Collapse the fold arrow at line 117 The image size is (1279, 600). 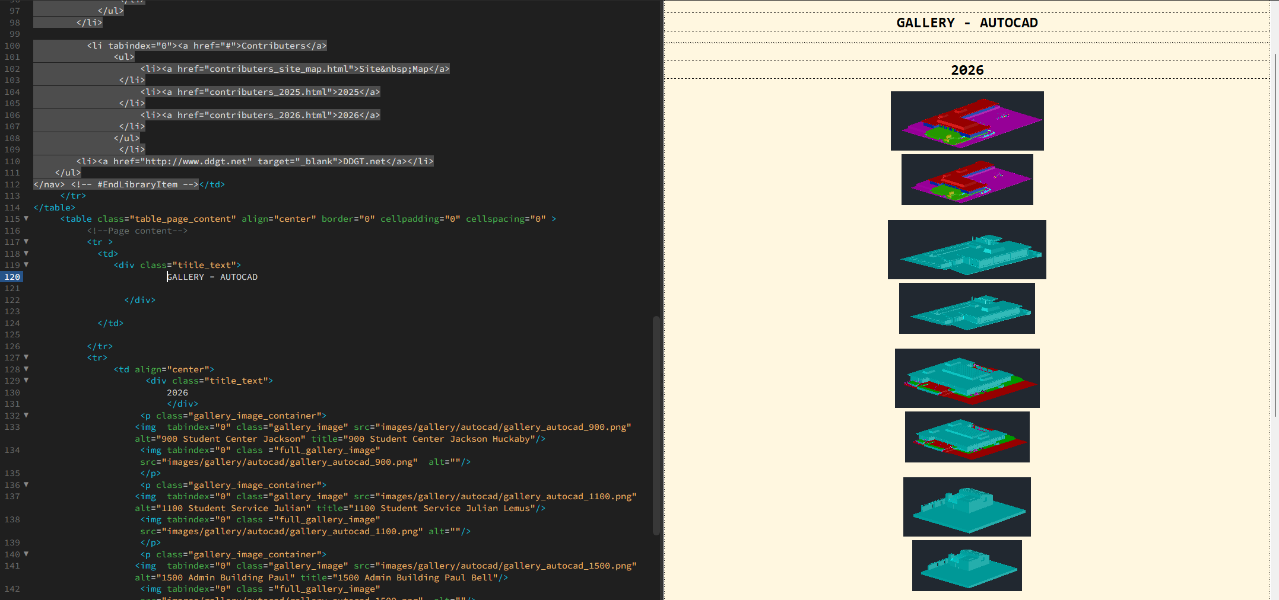click(x=26, y=242)
